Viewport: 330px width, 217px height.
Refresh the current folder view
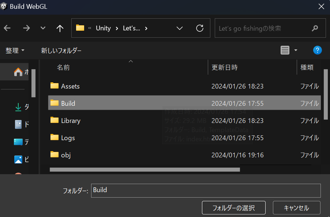pos(200,28)
